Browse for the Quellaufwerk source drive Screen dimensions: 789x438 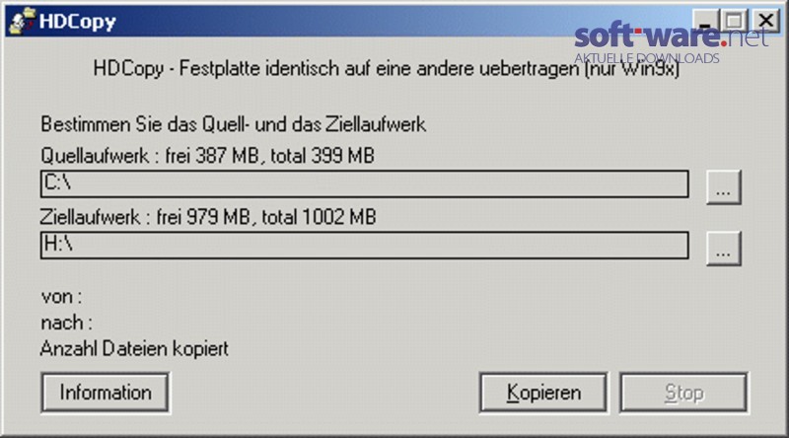(724, 186)
